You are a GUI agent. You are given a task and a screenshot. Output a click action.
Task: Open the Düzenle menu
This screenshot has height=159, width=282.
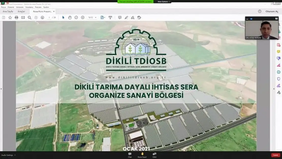coord(11,7)
